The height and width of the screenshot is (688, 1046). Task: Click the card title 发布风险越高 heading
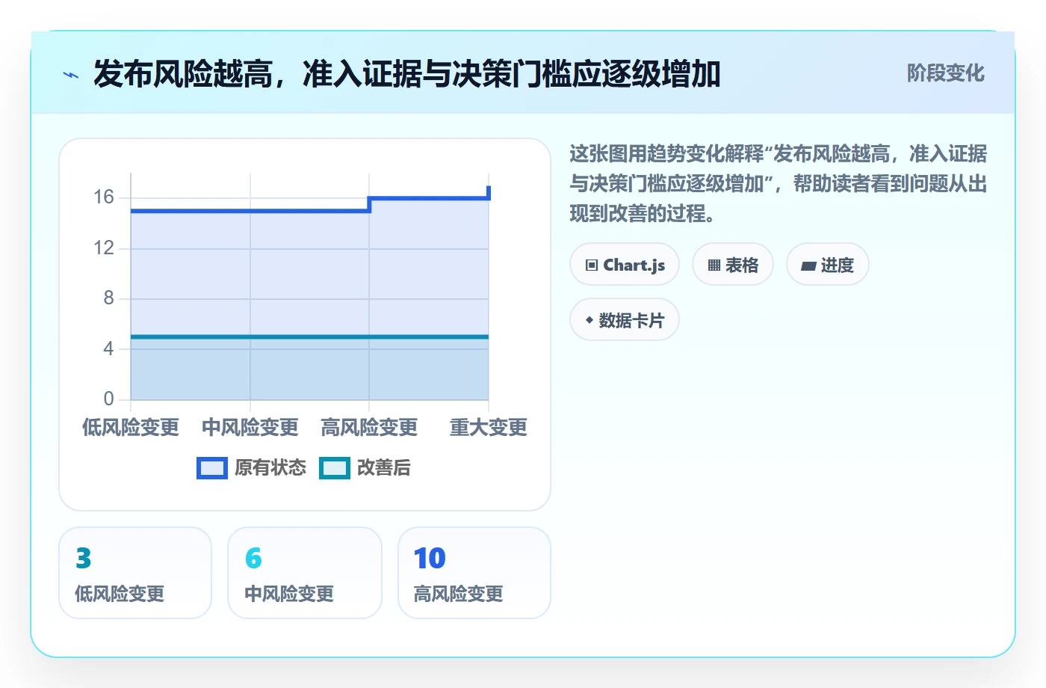pos(406,75)
